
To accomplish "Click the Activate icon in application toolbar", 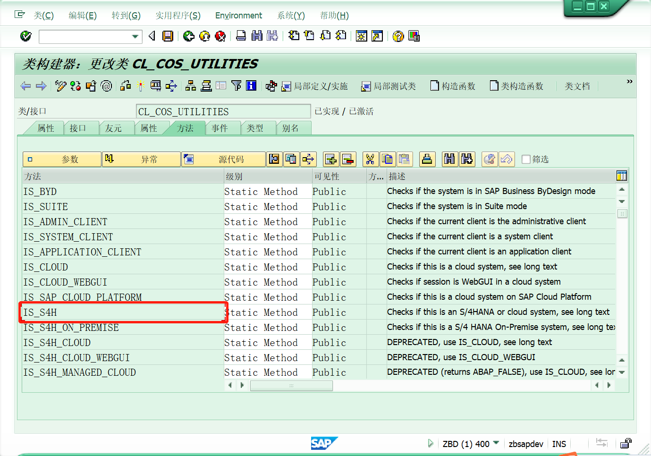I will tap(140, 86).
